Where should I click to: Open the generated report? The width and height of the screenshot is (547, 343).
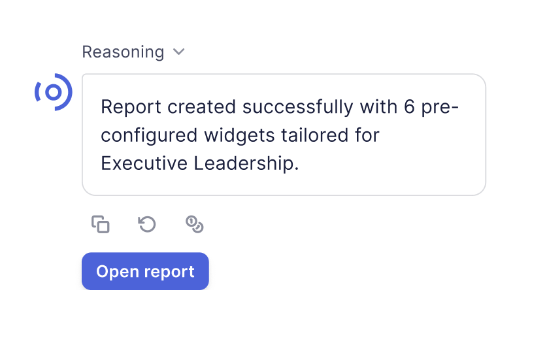click(x=145, y=271)
